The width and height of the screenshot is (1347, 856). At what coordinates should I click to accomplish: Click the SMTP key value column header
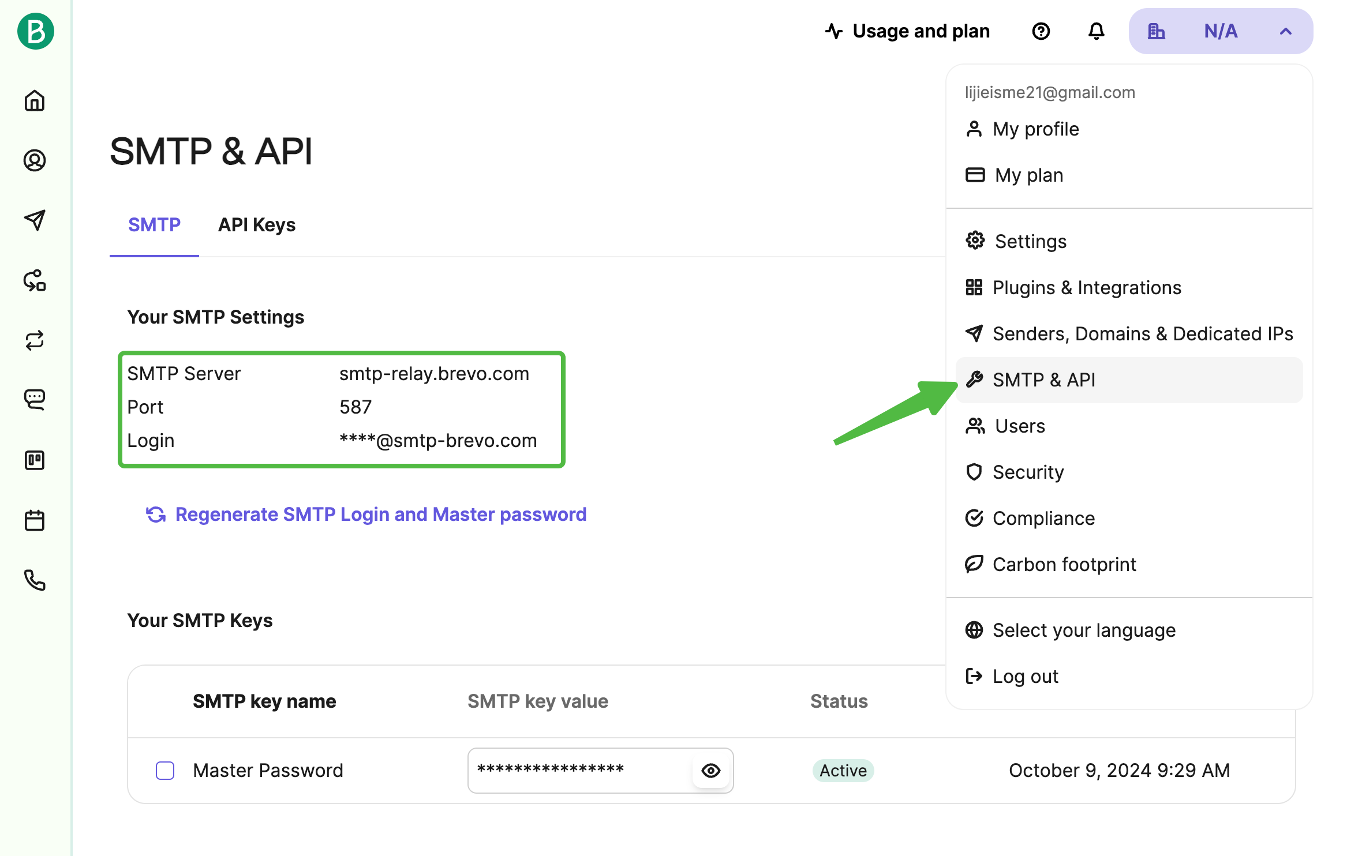537,701
